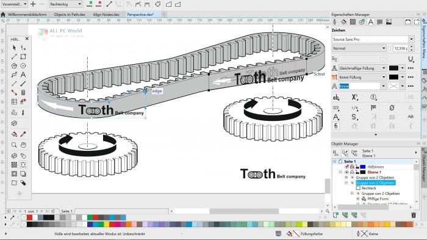Viewport: 427px width, 240px height.
Task: Select the Eyedropper tool
Action: pyautogui.click(x=23, y=134)
